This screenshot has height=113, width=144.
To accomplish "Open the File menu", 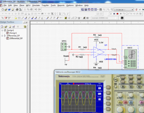I will [x=5, y=5].
